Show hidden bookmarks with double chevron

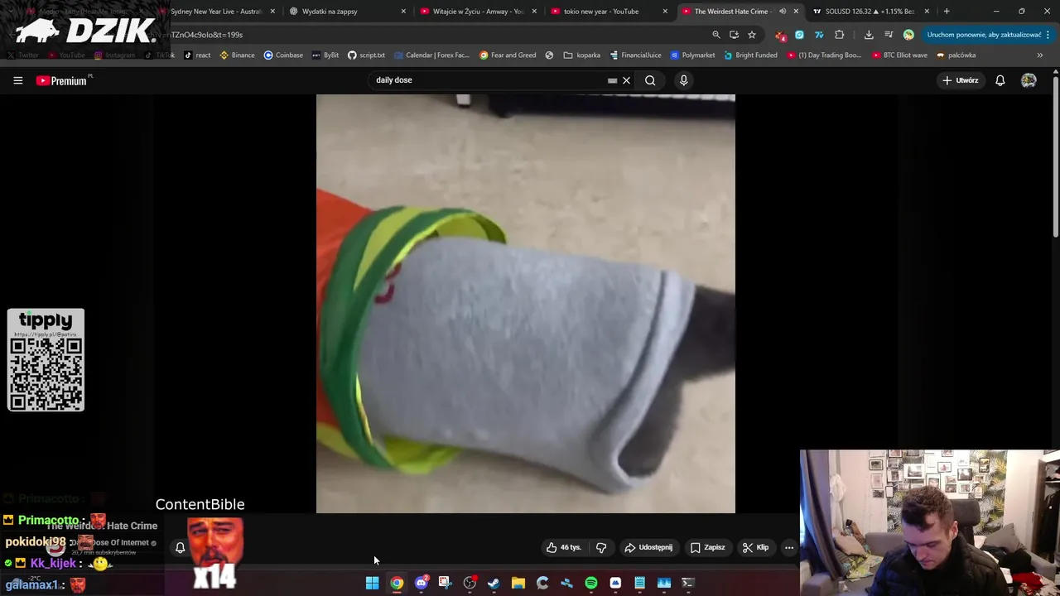pyautogui.click(x=1039, y=55)
